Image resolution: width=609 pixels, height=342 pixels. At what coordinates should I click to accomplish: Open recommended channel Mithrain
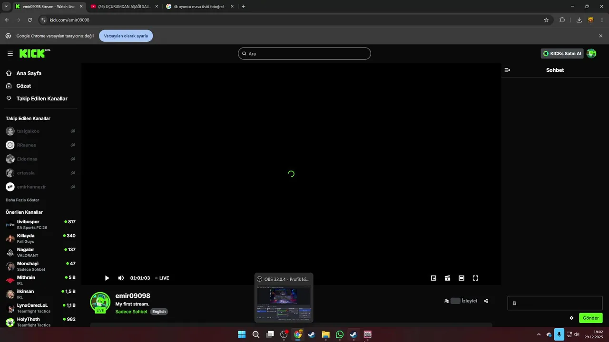40,280
